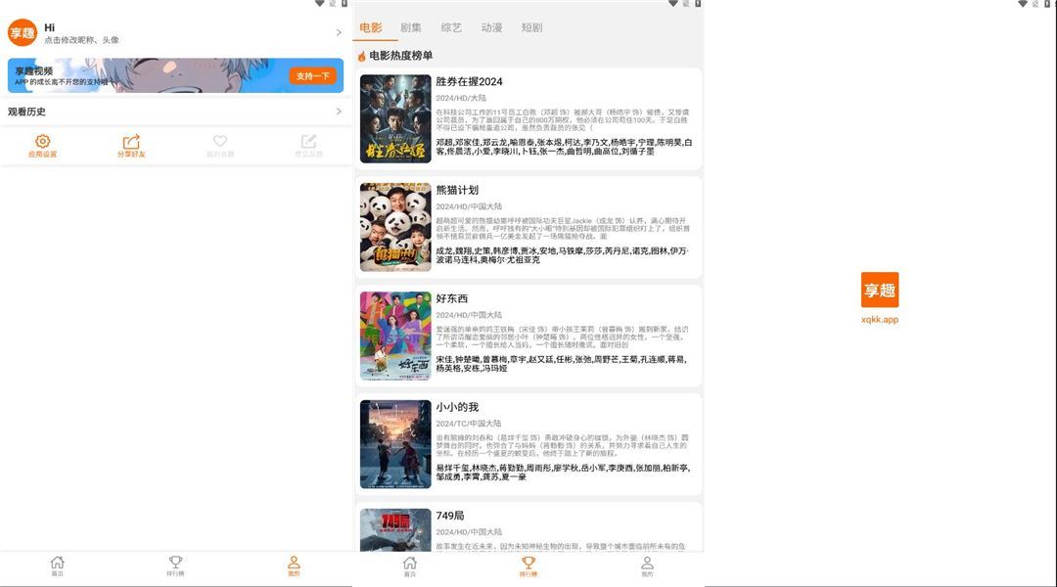Open 我的收藏 heart icon
The height and width of the screenshot is (587, 1057).
[x=220, y=143]
